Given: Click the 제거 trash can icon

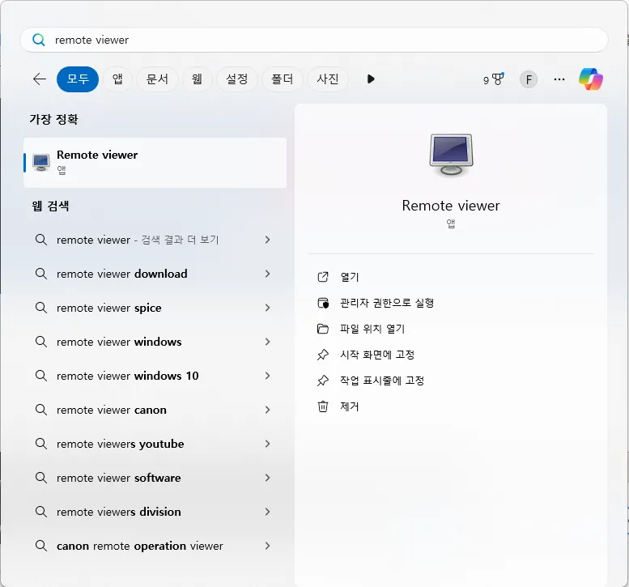Looking at the screenshot, I should (x=323, y=406).
